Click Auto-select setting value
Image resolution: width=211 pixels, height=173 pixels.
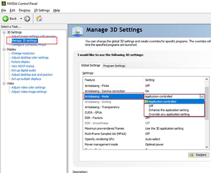153,139
